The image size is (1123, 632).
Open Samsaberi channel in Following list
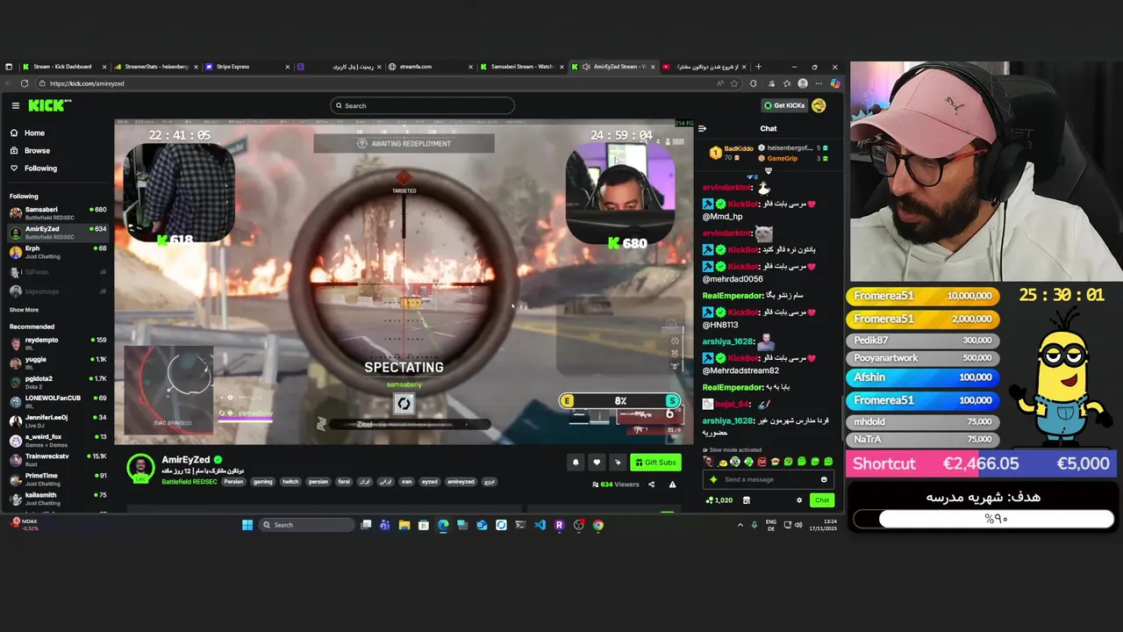coord(57,212)
